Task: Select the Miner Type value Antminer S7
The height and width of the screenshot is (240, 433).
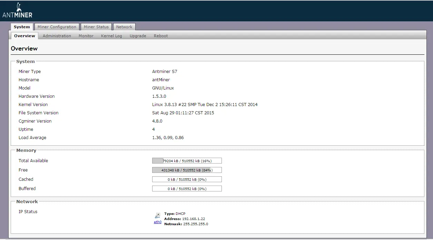Action: pos(165,72)
